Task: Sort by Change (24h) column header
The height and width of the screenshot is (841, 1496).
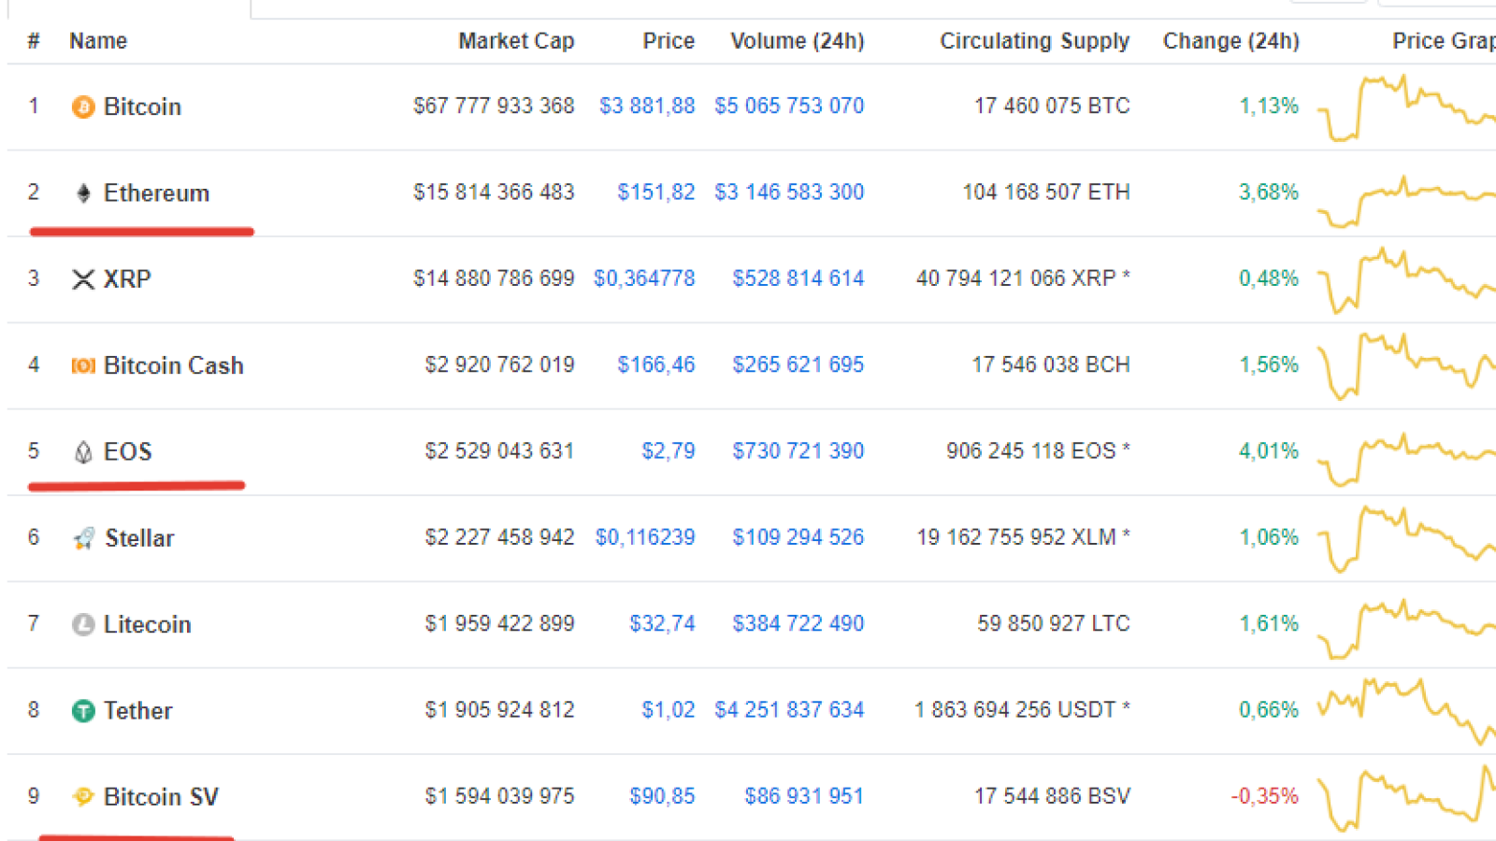Action: coord(1231,41)
